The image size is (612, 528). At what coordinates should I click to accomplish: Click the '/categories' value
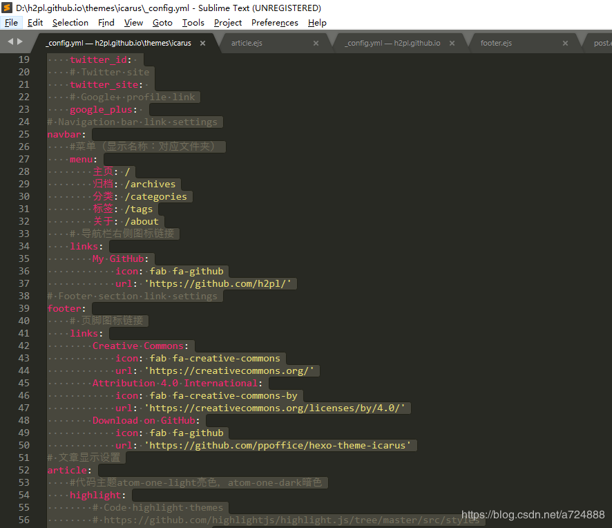155,197
